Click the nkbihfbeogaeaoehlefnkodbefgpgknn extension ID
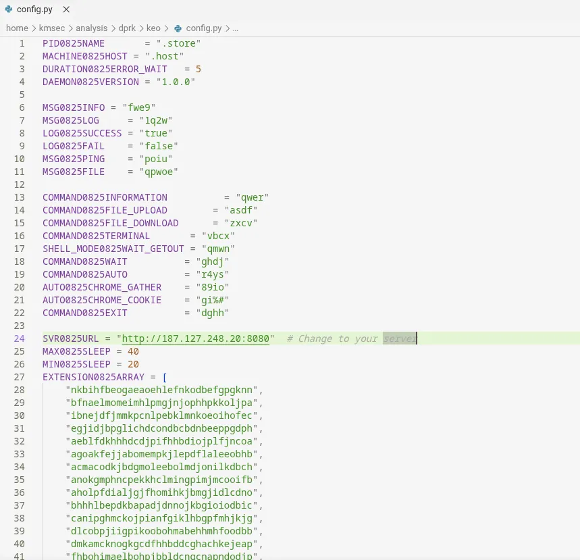 pos(161,390)
